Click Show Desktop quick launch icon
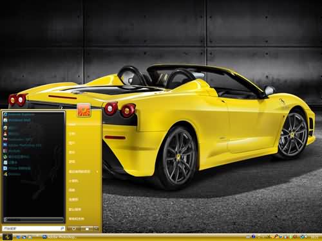 [19, 237]
